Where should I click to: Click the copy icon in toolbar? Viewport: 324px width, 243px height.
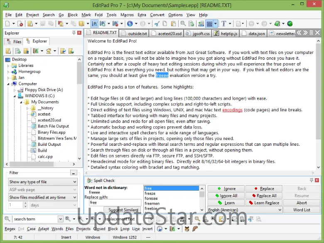tap(165, 24)
